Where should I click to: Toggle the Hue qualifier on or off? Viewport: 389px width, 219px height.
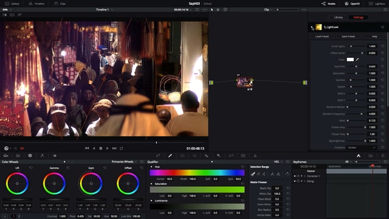coord(151,167)
